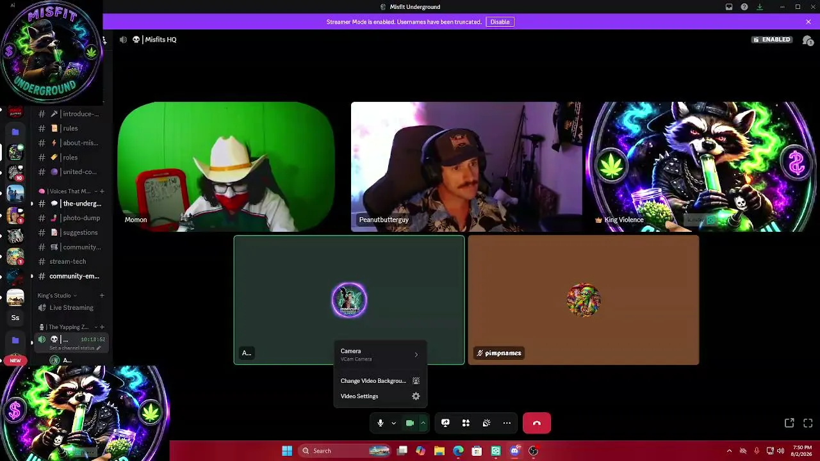
Task: Collapse camera options arrow beside camera button
Action: click(x=423, y=423)
